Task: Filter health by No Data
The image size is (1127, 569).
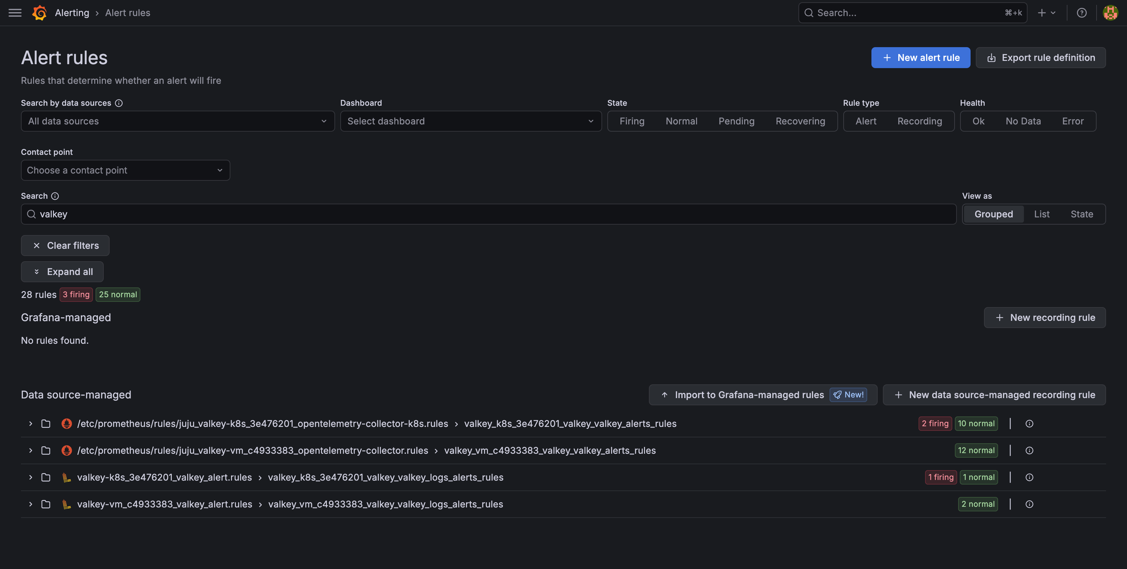Action: click(x=1023, y=121)
